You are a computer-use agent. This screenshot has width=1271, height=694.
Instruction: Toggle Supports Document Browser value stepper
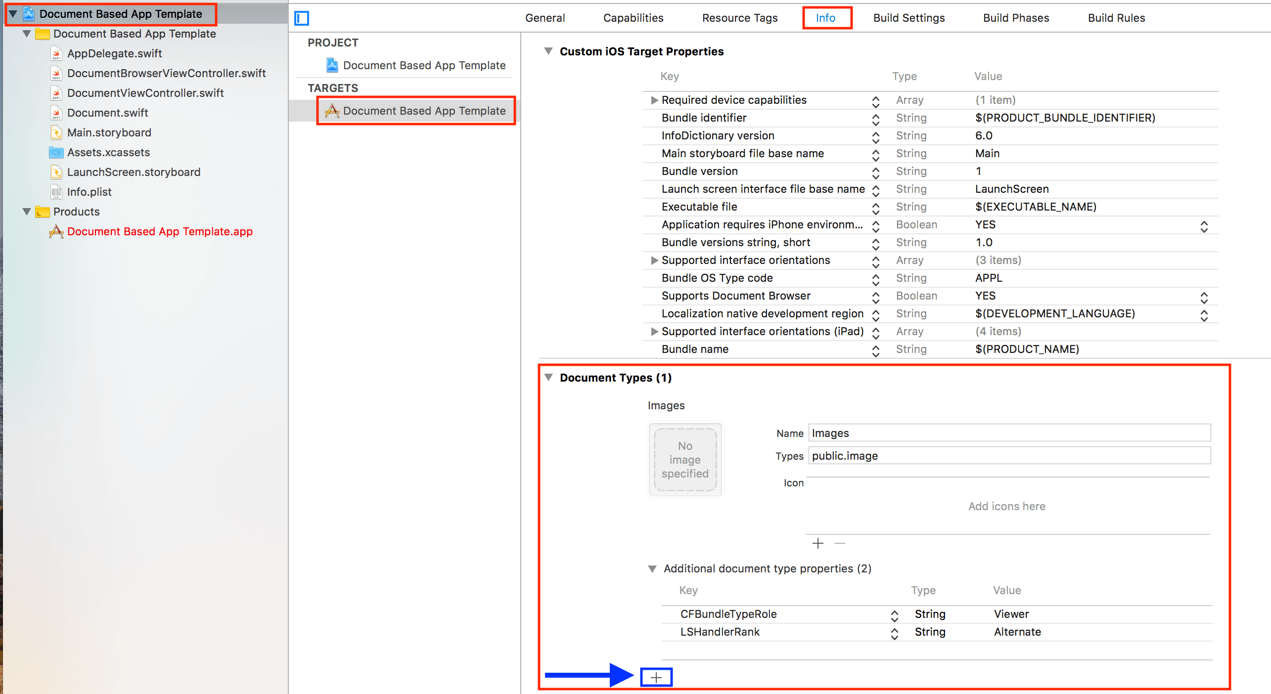pos(1204,297)
